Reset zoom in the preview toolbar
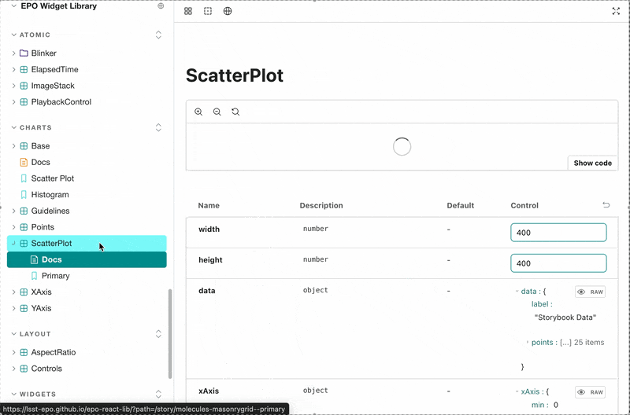Image resolution: width=630 pixels, height=415 pixels. 235,112
